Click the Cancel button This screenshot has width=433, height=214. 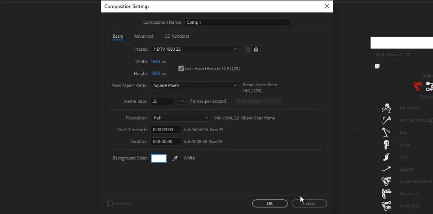(309, 204)
